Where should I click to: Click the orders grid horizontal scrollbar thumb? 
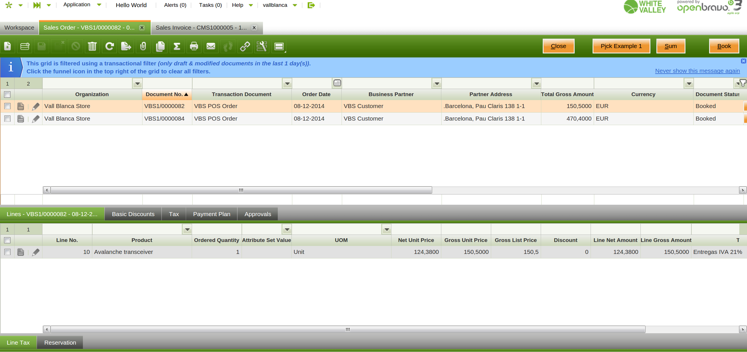click(241, 190)
